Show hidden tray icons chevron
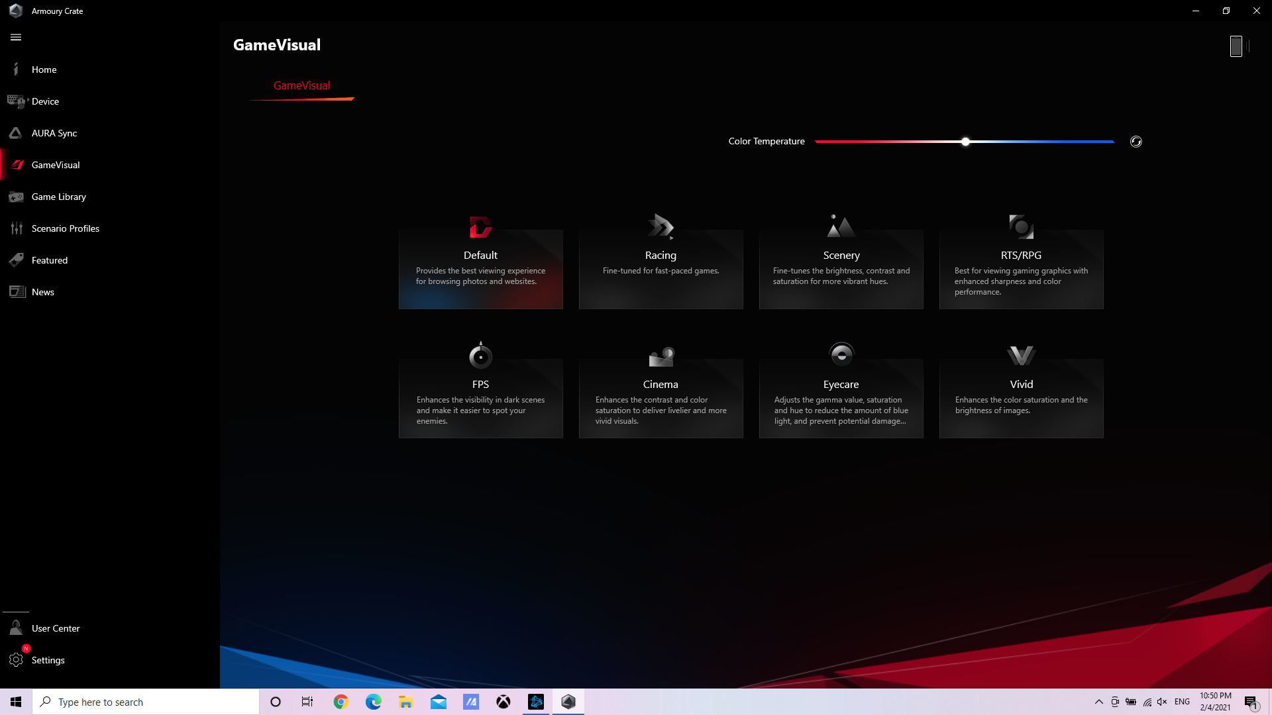Viewport: 1272px width, 715px height. click(1098, 702)
